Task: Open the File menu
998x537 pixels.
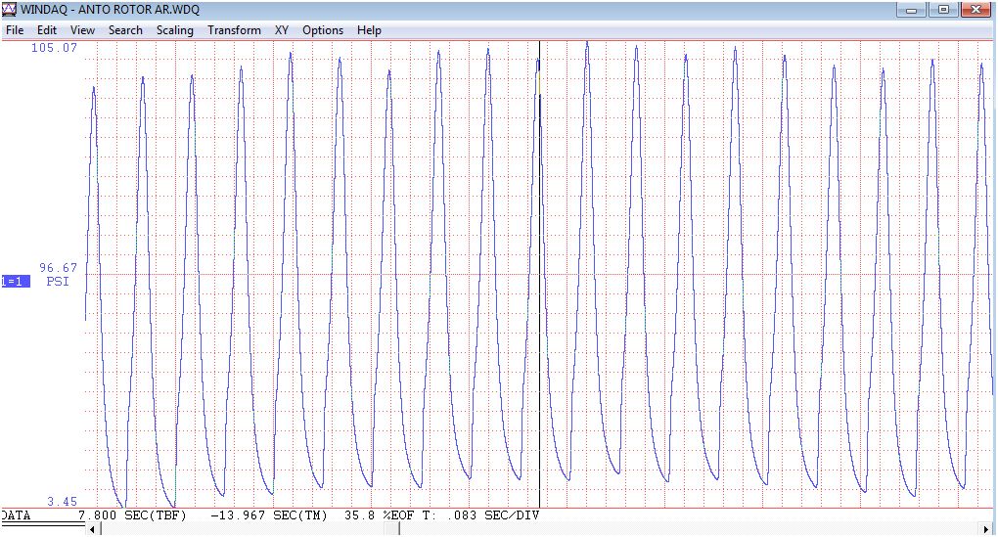Action: tap(15, 30)
